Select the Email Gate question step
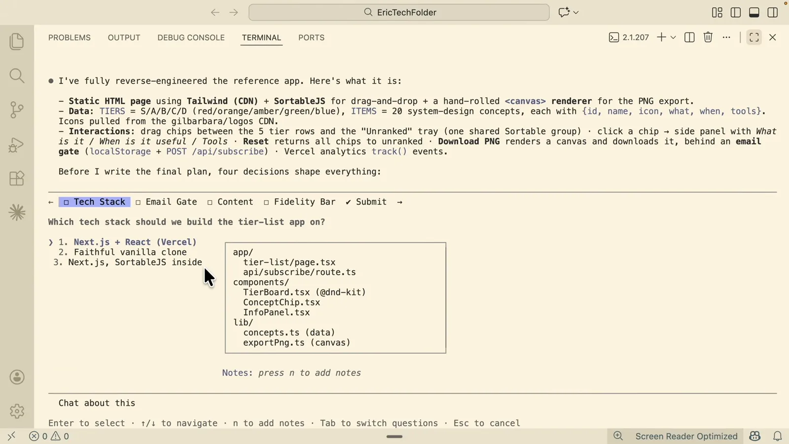 [166, 202]
